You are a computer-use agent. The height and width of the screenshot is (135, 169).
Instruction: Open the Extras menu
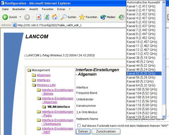click(x=61, y=9)
